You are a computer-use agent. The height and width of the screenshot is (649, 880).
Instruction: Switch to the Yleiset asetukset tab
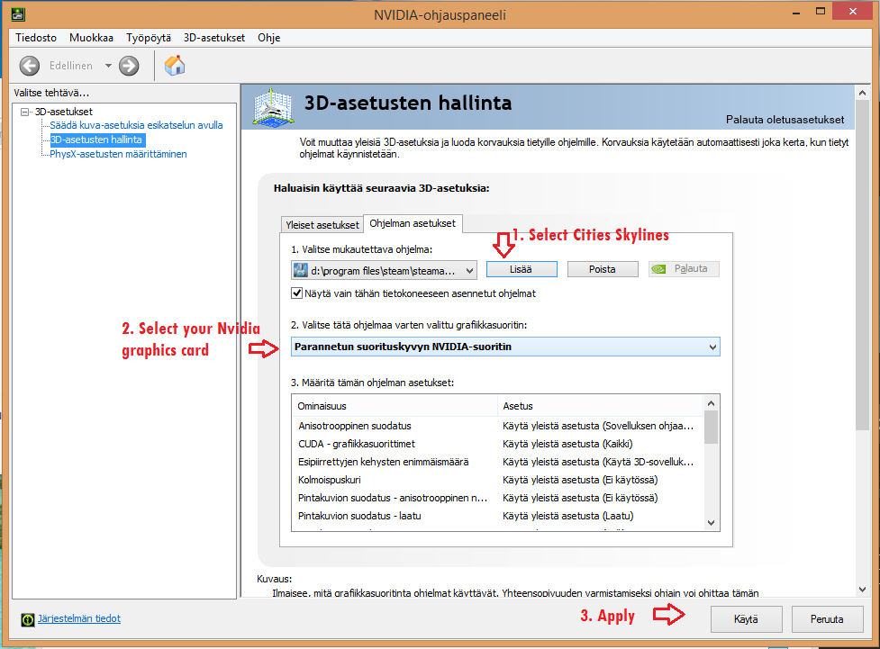322,224
